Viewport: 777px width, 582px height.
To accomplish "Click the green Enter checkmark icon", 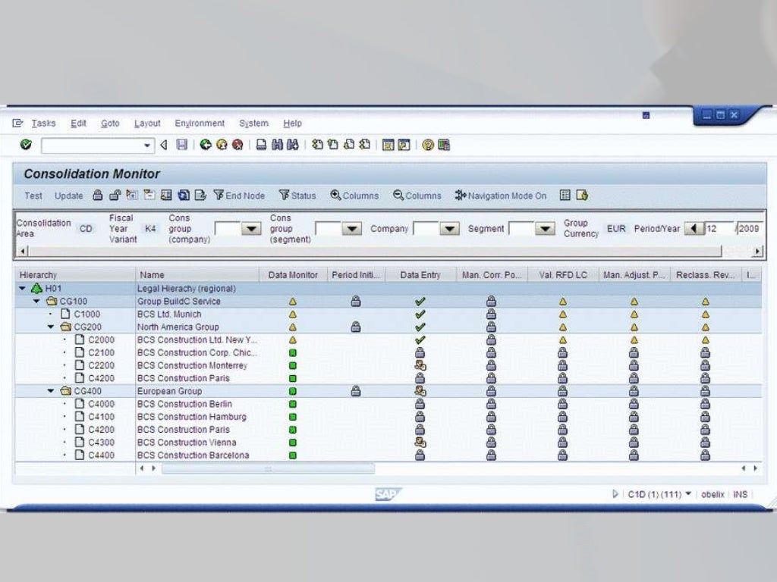I will tap(26, 145).
